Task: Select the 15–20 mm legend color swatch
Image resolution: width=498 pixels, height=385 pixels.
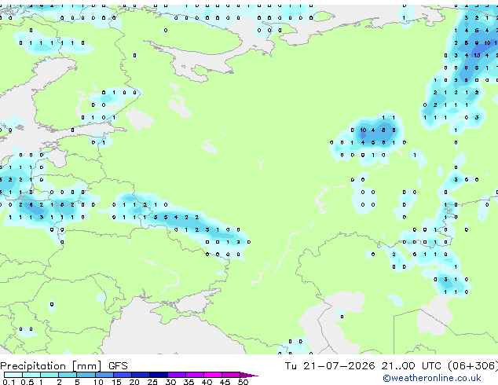Action: click(x=123, y=375)
